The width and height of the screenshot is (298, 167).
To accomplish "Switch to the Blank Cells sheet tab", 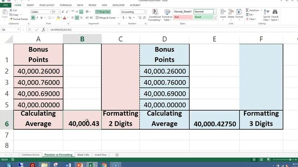I will [x=83, y=154].
